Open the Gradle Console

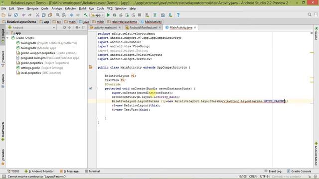click(299, 171)
